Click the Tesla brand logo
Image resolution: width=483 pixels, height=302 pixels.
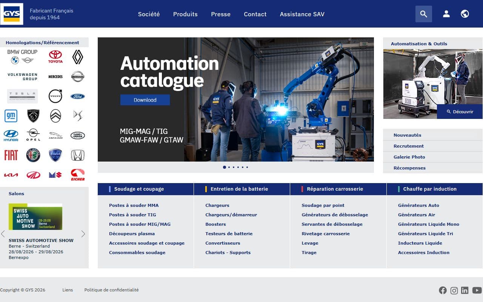coord(23,96)
